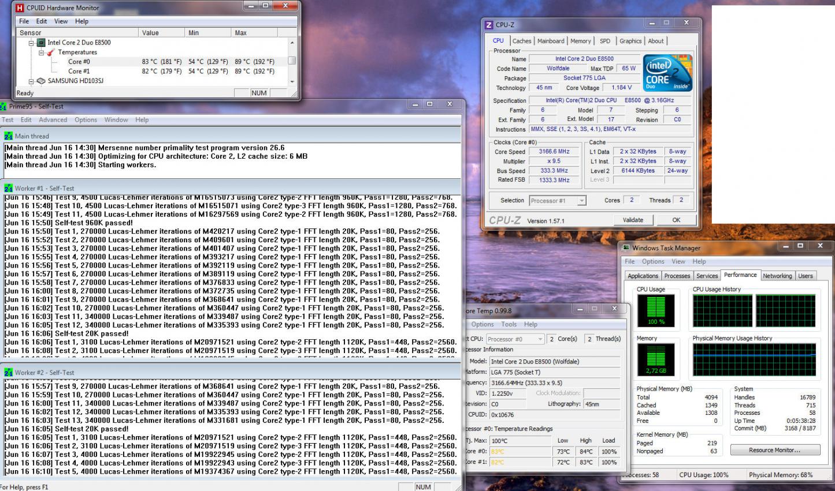Click the Core Voltage 1.184 V field
The image size is (835, 491).
(622, 88)
